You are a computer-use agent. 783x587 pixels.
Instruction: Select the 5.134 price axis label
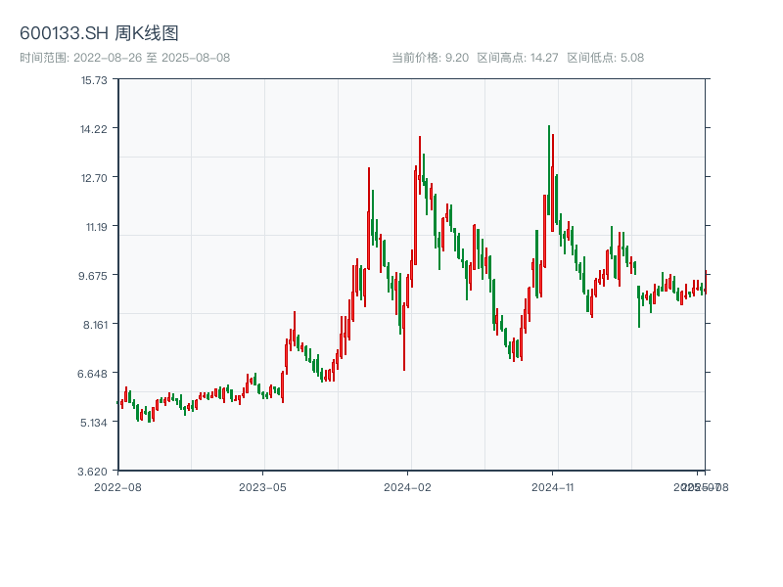coord(95,423)
